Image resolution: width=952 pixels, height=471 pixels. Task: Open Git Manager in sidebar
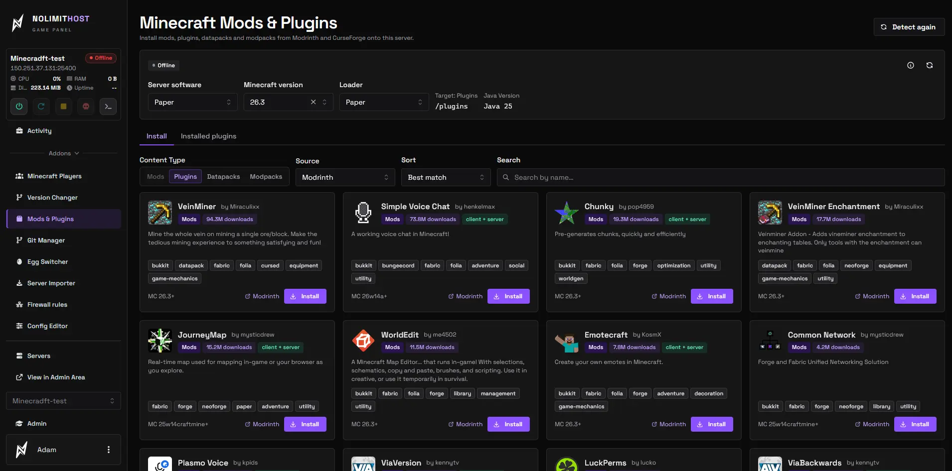click(x=64, y=240)
